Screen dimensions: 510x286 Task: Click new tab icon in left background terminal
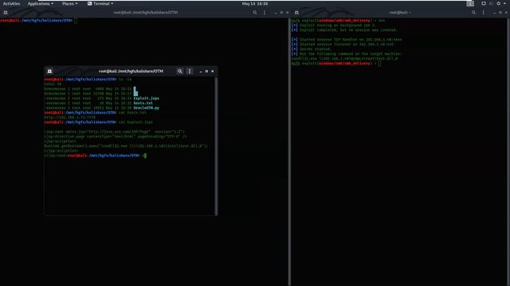[6, 13]
